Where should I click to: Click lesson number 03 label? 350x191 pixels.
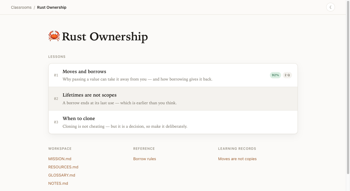point(56,122)
